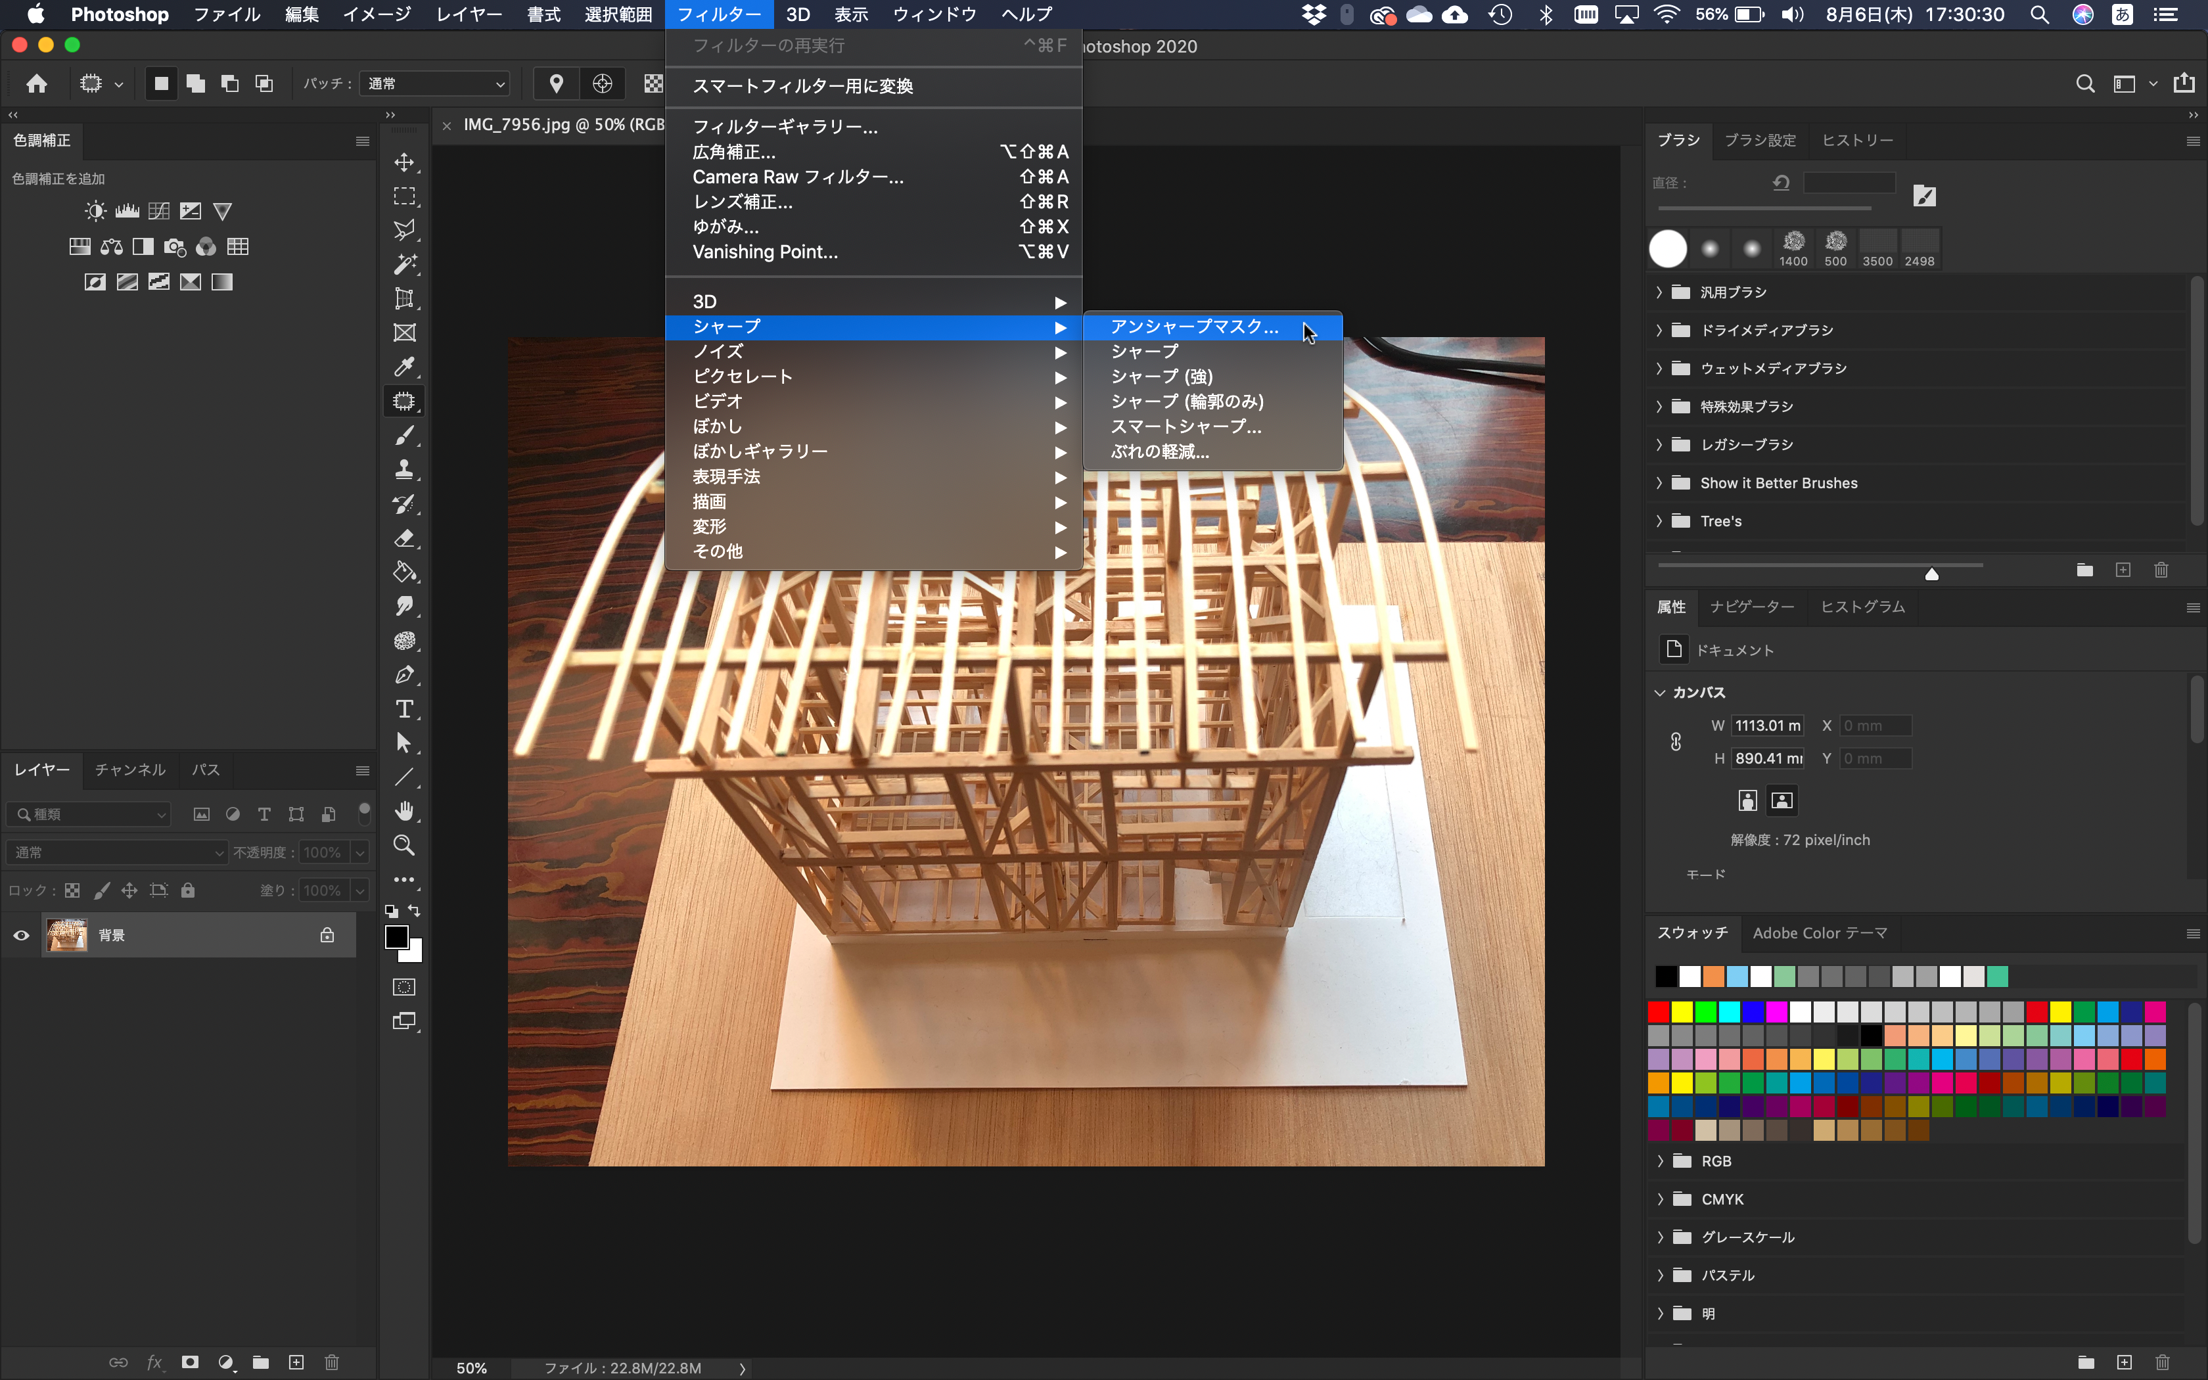Select the Gradient tool icon
This screenshot has height=1380, width=2208.
click(405, 571)
